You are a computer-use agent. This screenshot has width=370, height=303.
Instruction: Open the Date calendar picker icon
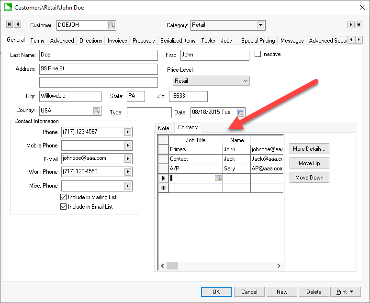tap(241, 112)
